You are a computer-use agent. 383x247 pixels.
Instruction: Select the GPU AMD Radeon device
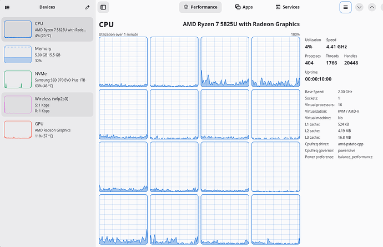(47, 129)
